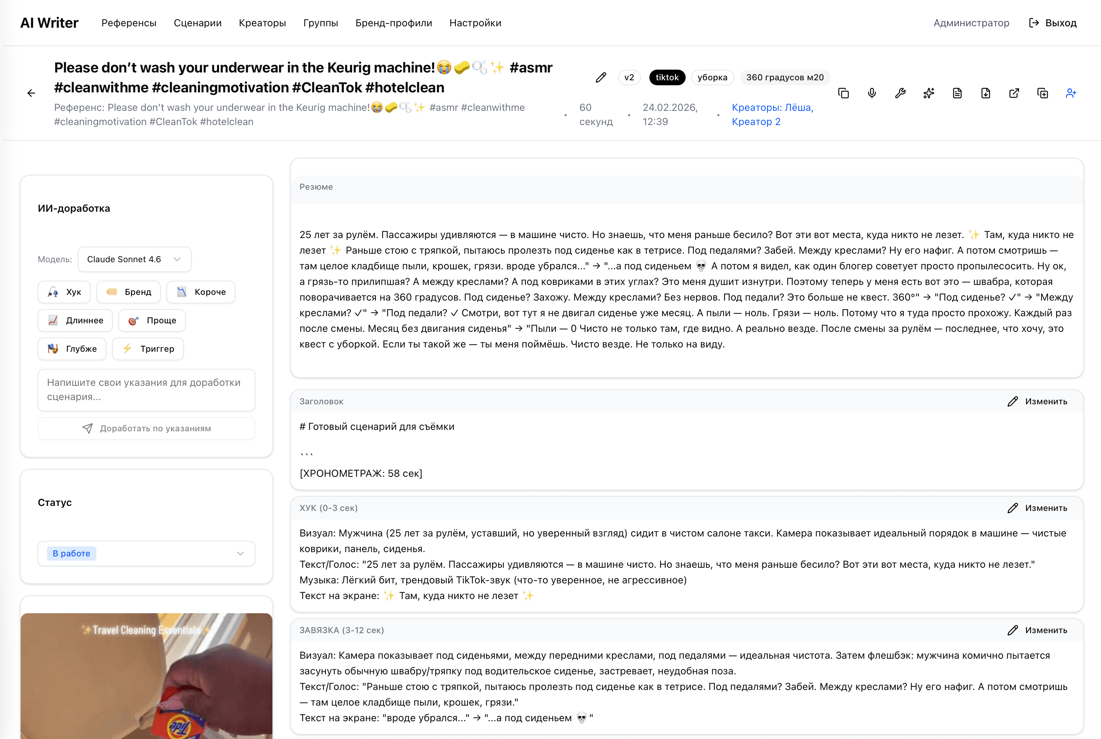
Task: Run AI generation via sparkle icon
Action: 929,93
